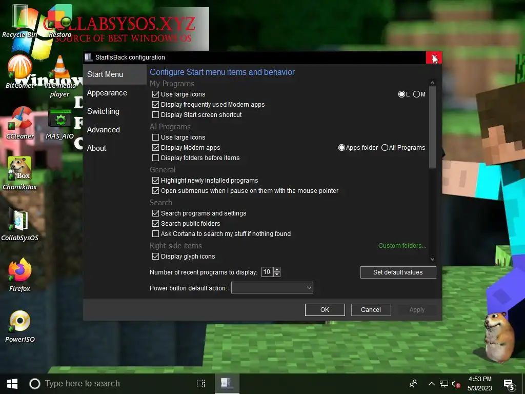The width and height of the screenshot is (525, 394).
Task: Click the Cancel button
Action: click(371, 309)
